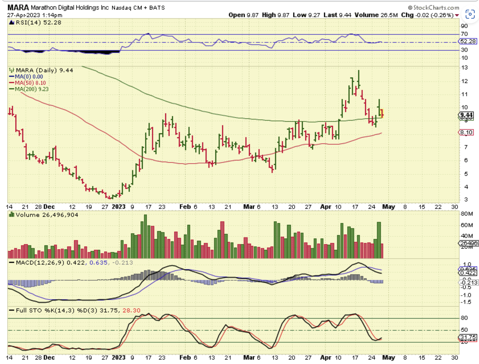The height and width of the screenshot is (364, 479).
Task: Select the green MA(200) legend line marker
Action: tap(12, 89)
